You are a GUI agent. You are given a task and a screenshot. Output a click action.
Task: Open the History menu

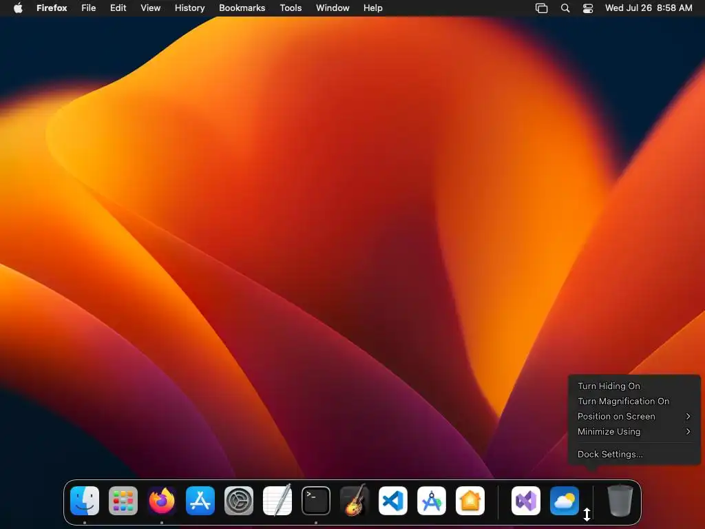point(190,8)
